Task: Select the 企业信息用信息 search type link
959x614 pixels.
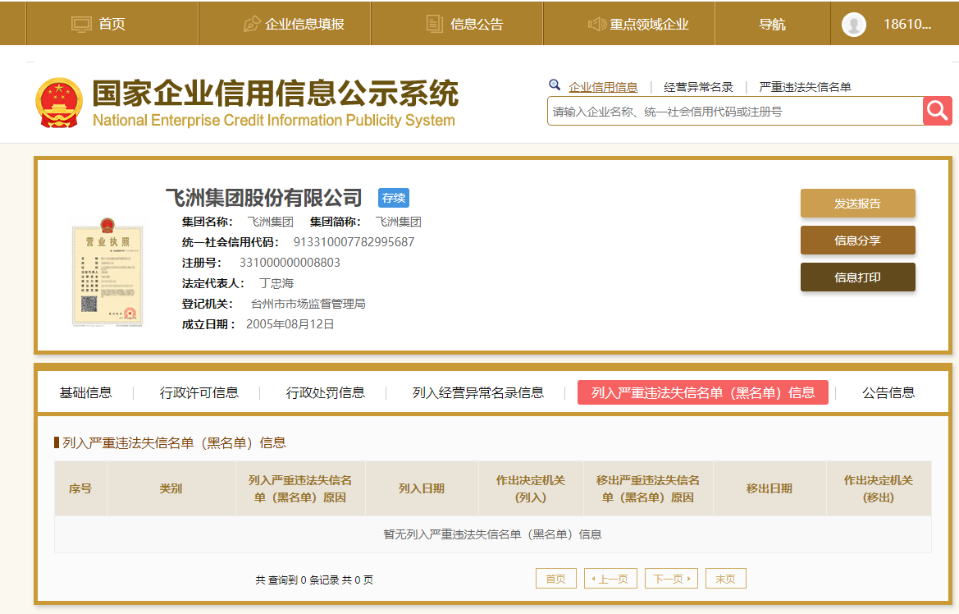Action: click(x=603, y=87)
